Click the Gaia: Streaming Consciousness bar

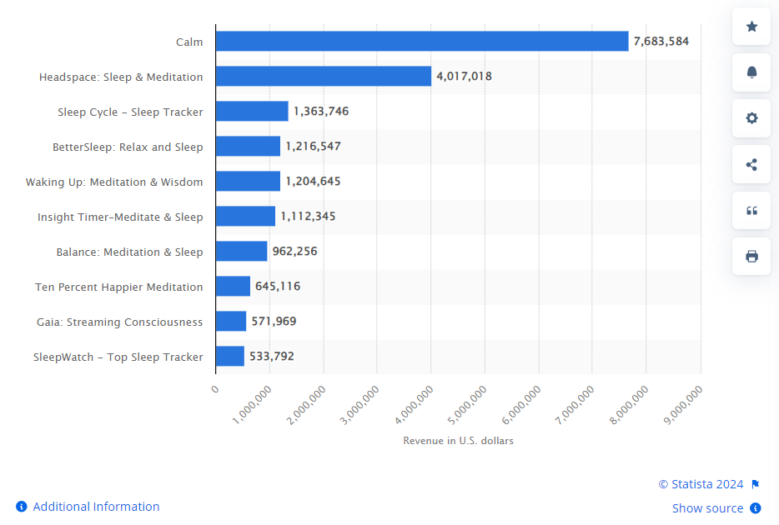[x=231, y=321]
